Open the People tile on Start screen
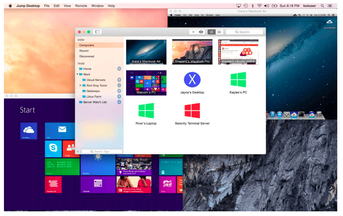Image resolution: width=343 pixels, height=216 pixels. tap(69, 149)
